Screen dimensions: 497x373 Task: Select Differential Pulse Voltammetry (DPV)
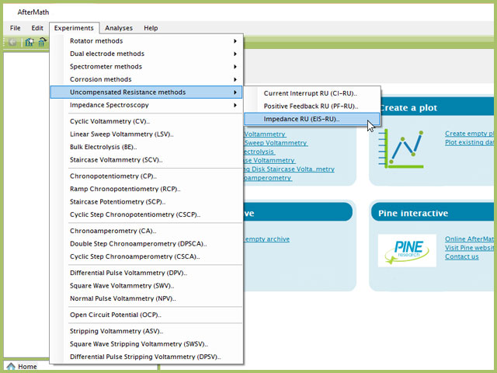(x=147, y=273)
